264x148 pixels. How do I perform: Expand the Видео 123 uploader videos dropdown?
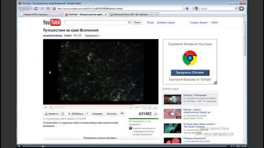point(80,36)
